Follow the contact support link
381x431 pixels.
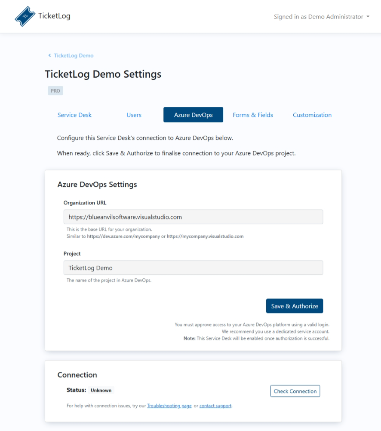(215, 406)
